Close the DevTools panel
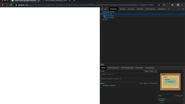Viewport: 185px width, 104px height. pyautogui.click(x=183, y=9)
